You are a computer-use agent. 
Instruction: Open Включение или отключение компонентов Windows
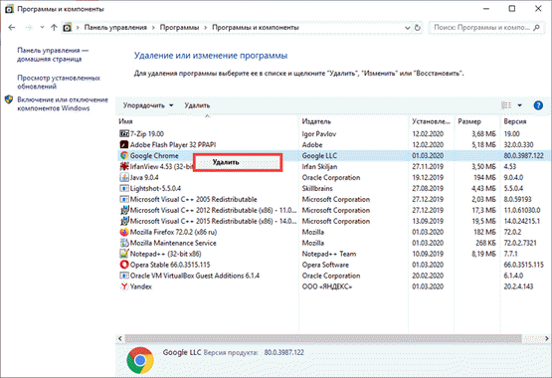tap(63, 103)
